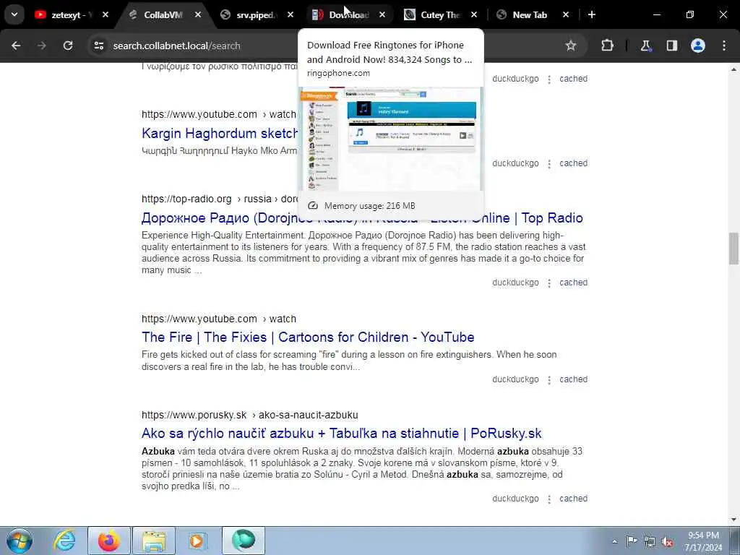Viewport: 740px width, 555px height.
Task: Open Windows Explorer from taskbar
Action: pyautogui.click(x=154, y=541)
